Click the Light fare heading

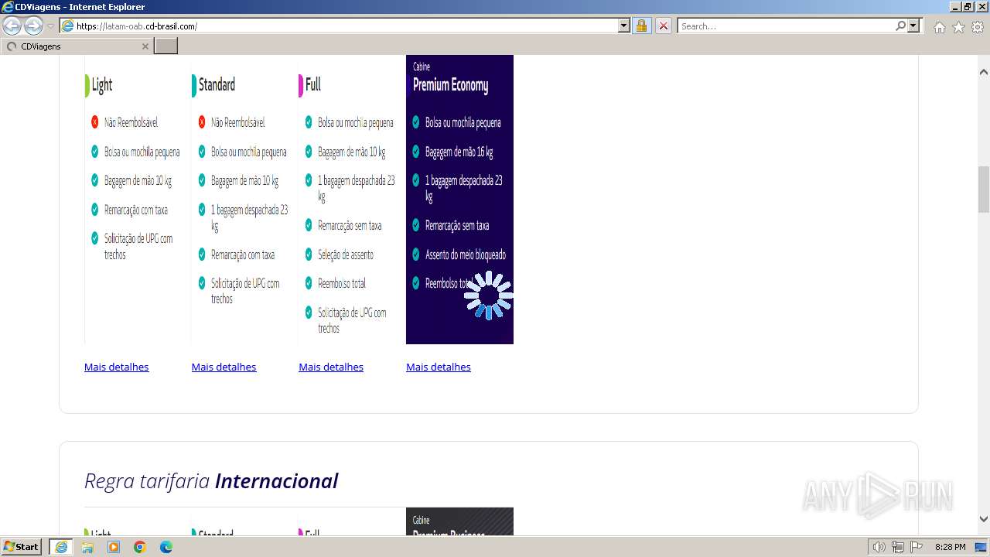click(x=102, y=85)
